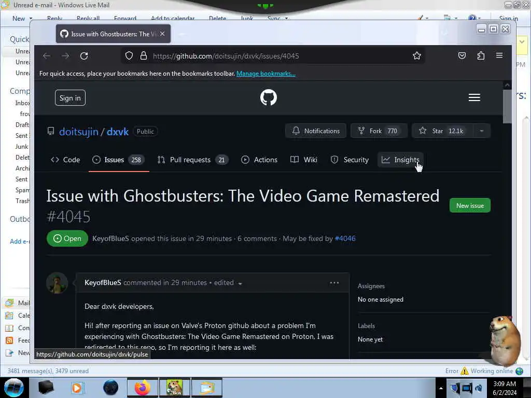Open linked pull request #4046
Viewport: 531px width, 398px height.
tap(345, 238)
